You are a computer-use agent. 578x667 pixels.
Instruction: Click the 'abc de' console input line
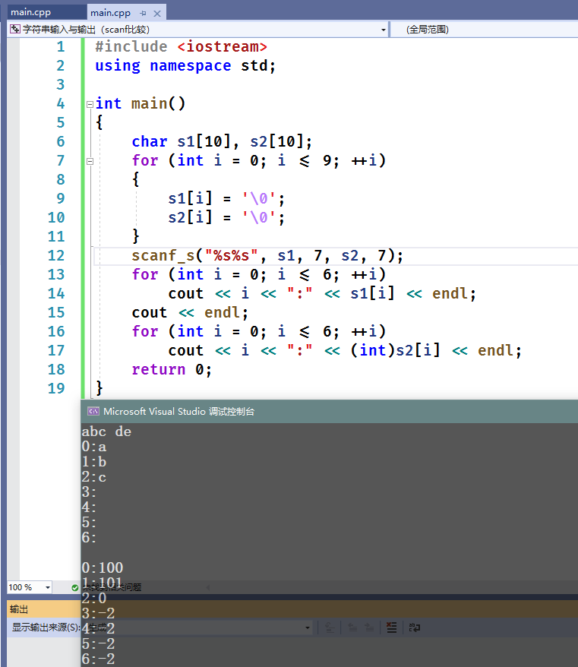click(106, 431)
